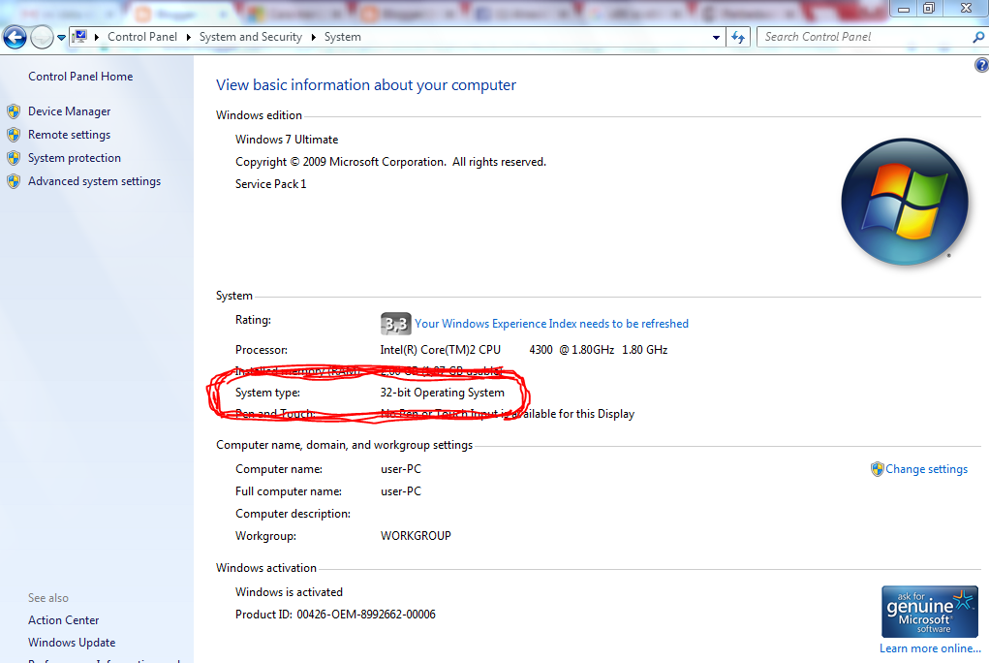Select Control Panel in the breadcrumb path
Screen dimensions: 989x663
coord(141,36)
